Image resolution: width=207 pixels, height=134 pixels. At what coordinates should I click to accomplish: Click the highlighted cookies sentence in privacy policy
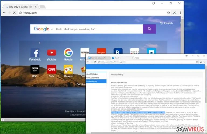pos(138,112)
